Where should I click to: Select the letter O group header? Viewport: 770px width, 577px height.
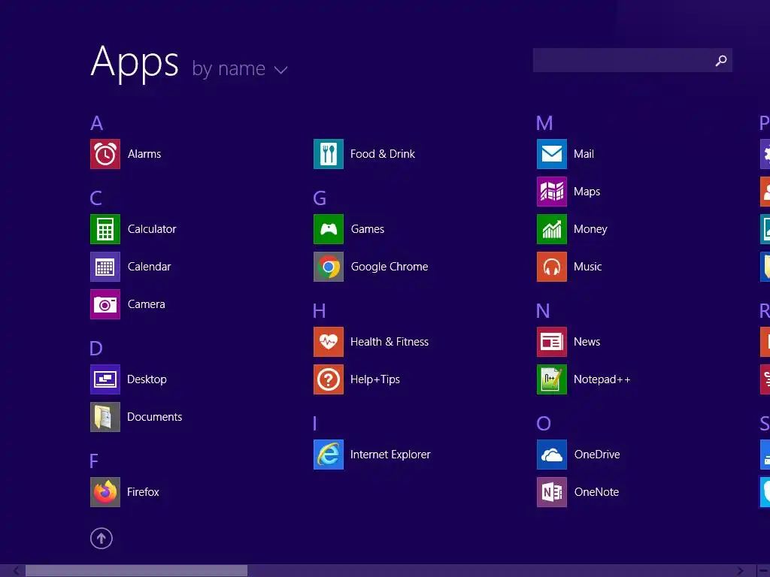click(x=544, y=424)
